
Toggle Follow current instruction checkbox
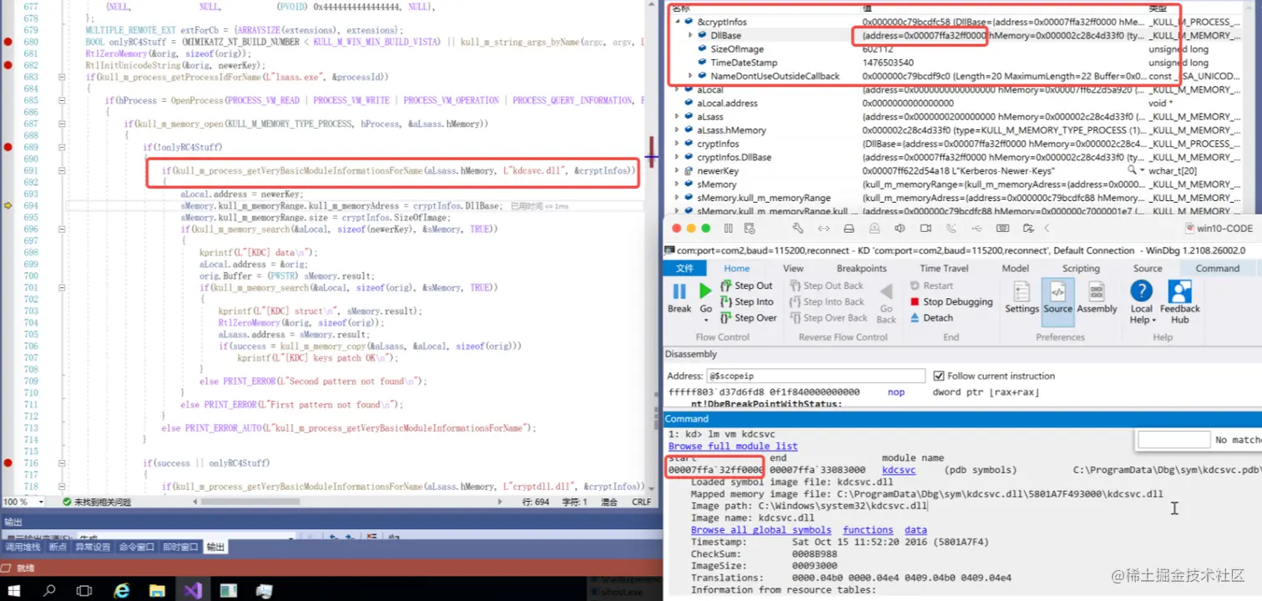[939, 376]
